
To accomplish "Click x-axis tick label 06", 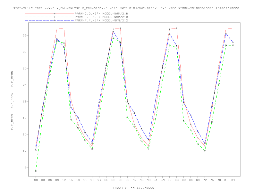I will click(x=50, y=180).
